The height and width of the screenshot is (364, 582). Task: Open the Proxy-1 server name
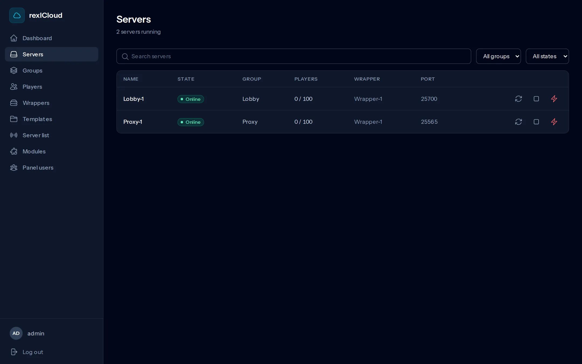point(133,122)
